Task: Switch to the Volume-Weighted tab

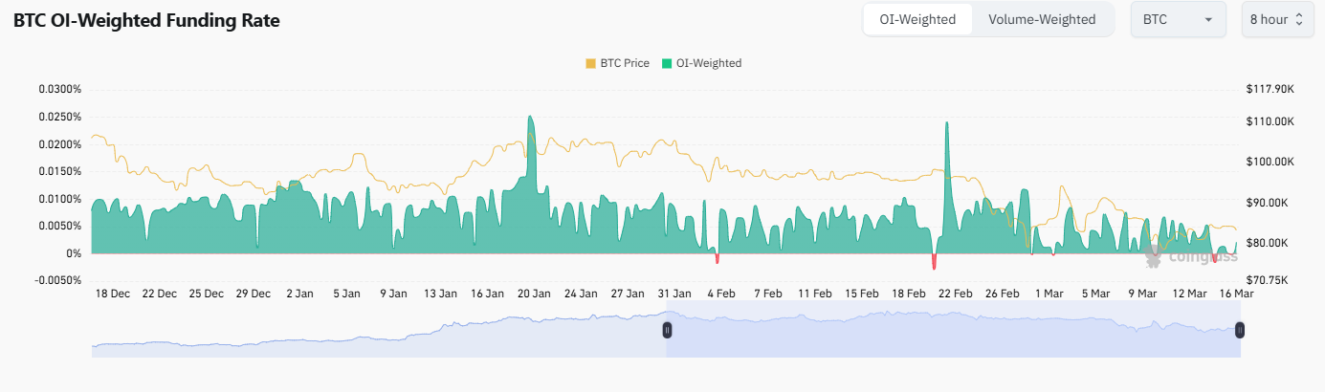Action: coord(1042,19)
